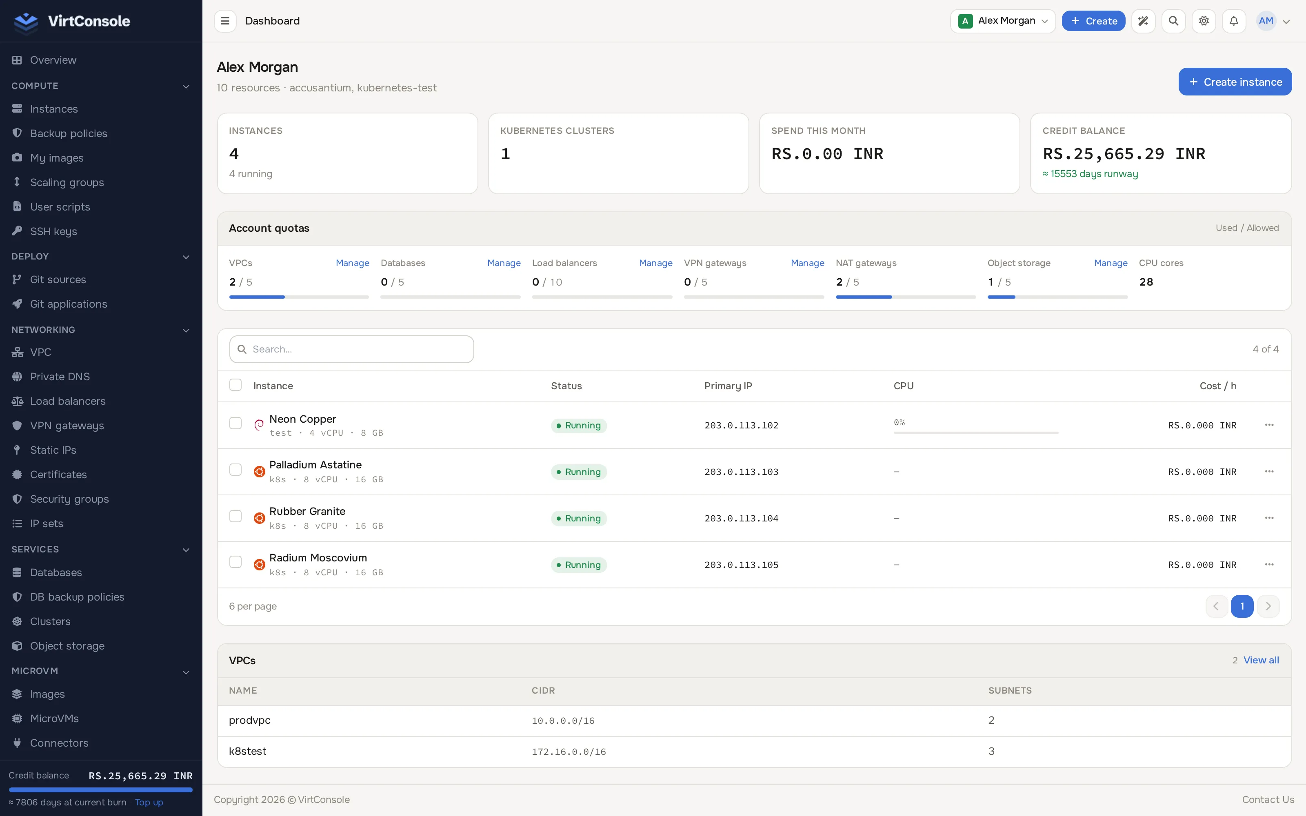Open the Alex Morgan account switcher dropdown

[1003, 21]
